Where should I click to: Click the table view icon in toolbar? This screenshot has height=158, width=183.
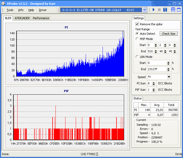coord(179,10)
